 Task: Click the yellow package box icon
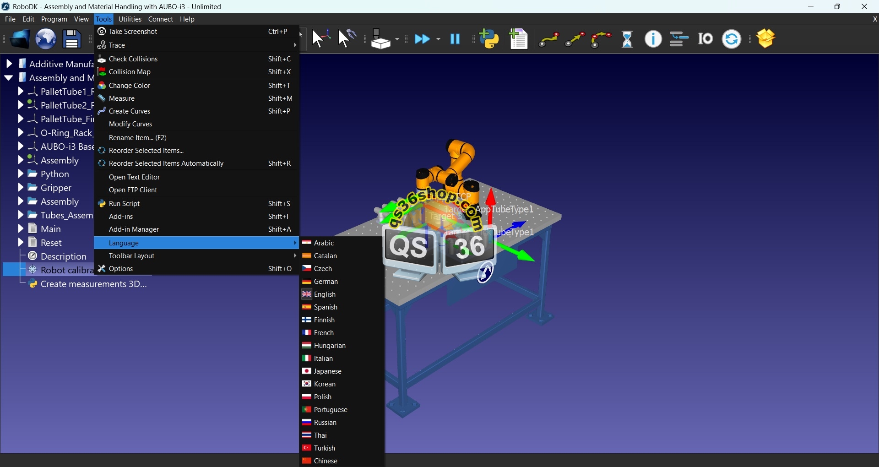click(x=767, y=39)
